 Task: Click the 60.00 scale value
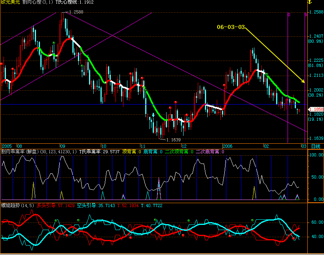point(317,222)
